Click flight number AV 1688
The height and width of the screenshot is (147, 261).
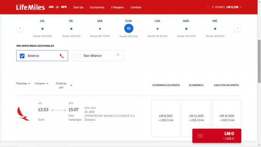click(89, 112)
